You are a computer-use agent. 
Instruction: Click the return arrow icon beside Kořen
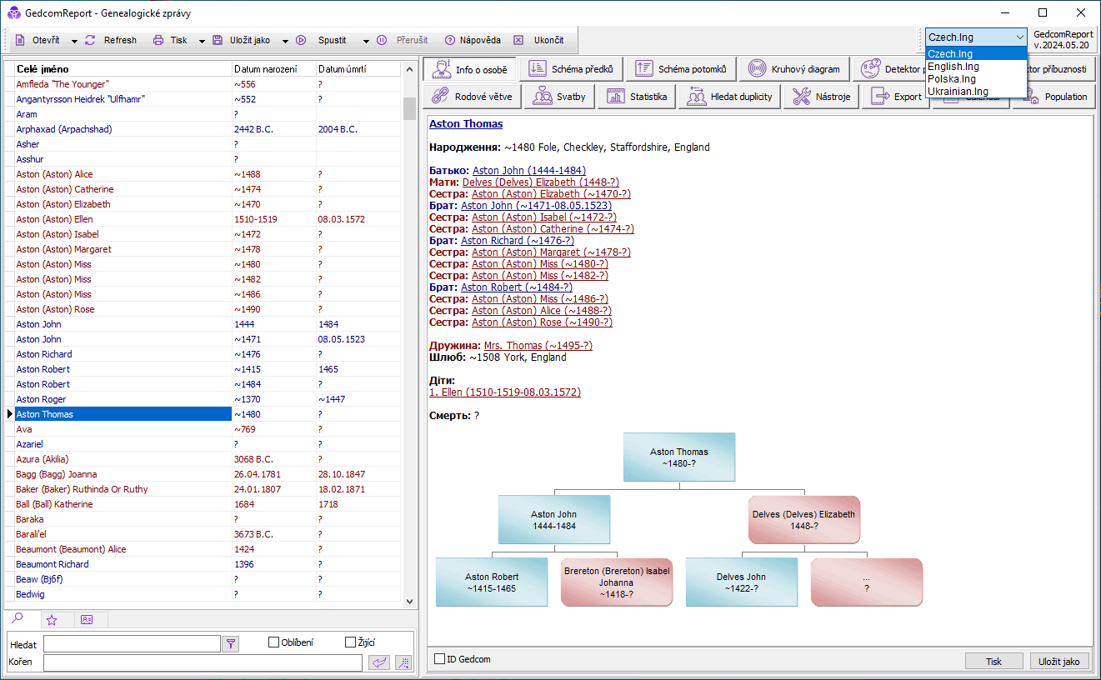[379, 662]
